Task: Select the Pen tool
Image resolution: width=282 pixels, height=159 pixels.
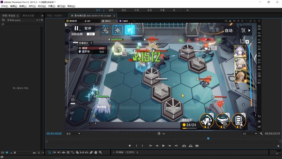Action: click(x=91, y=152)
